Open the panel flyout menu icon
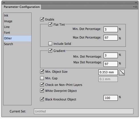The image size is (140, 119). click(x=135, y=7)
